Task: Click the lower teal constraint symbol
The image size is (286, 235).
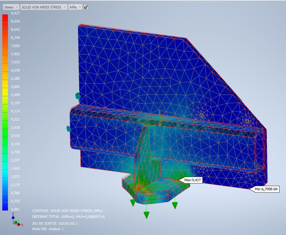Action: [x=68, y=129]
